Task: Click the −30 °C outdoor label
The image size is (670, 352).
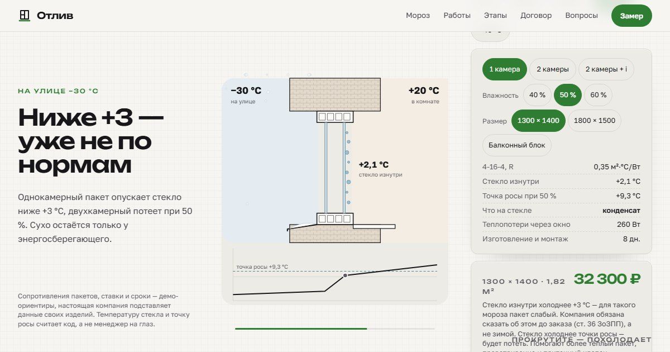Action: pyautogui.click(x=246, y=91)
